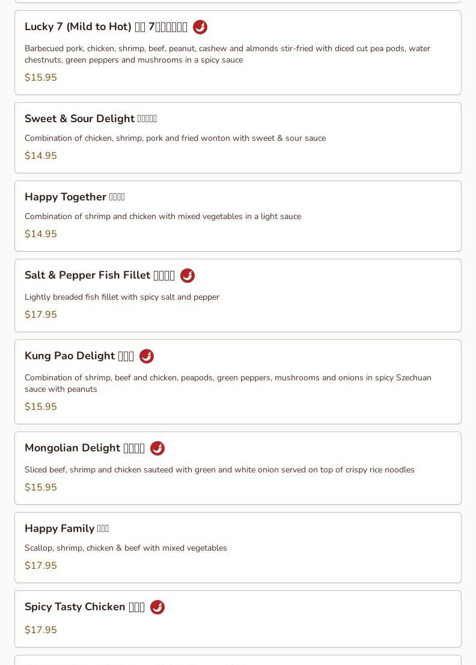Click the chili icon next to Salt & Pepper Fish Fillet
The height and width of the screenshot is (665, 476).
(x=187, y=276)
